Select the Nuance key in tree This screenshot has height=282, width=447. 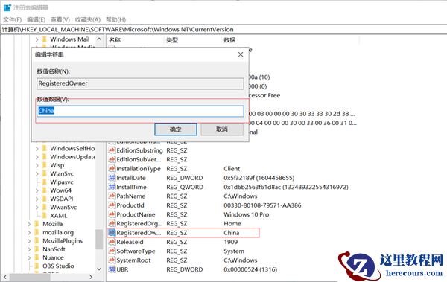[x=53, y=257]
